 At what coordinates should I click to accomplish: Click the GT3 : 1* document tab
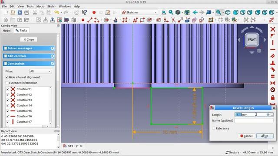[x=73, y=146]
